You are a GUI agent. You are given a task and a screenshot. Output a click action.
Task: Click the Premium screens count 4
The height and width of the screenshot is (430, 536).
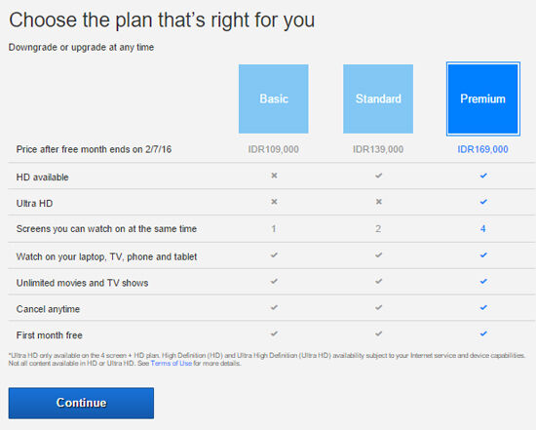tap(483, 229)
